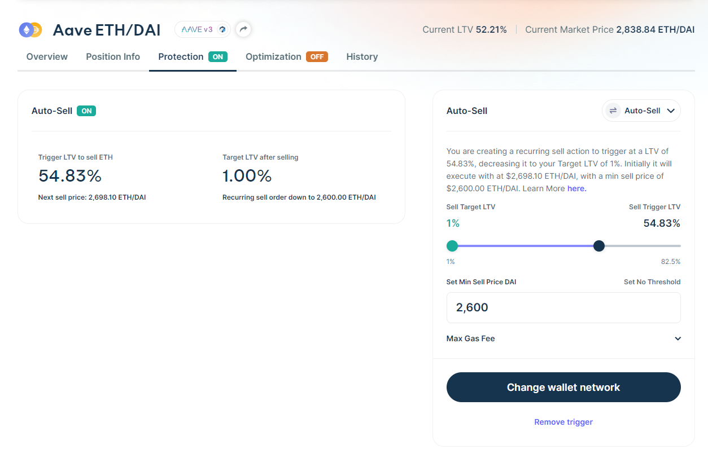Click the green 1% Sell Target LTV value
Viewport: 708px width, 458px height.
[x=453, y=223]
